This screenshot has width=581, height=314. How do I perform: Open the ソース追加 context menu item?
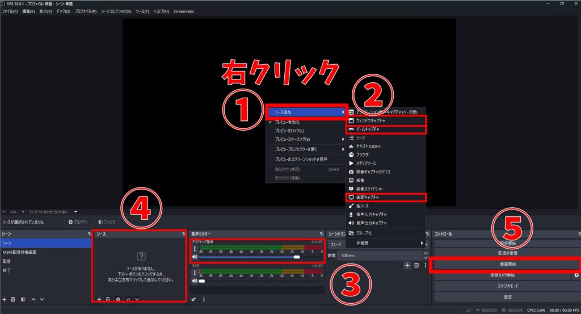(306, 112)
